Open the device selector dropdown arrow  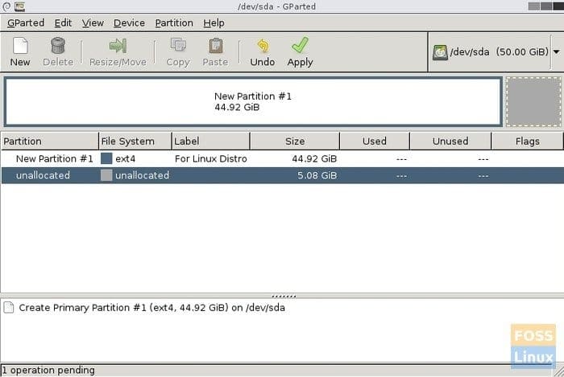(x=557, y=52)
